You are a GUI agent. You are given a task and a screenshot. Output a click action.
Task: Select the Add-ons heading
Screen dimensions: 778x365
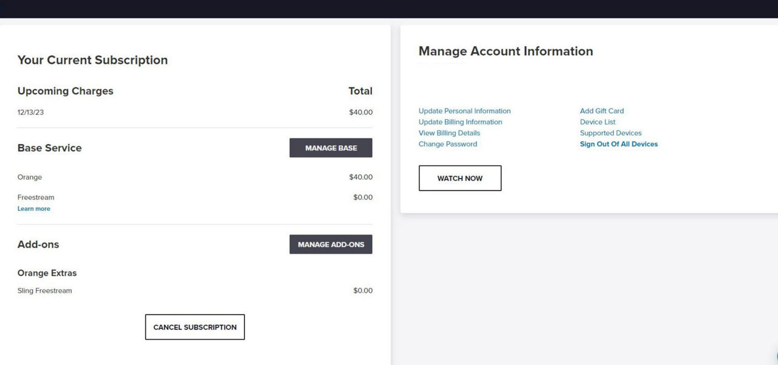tap(38, 245)
